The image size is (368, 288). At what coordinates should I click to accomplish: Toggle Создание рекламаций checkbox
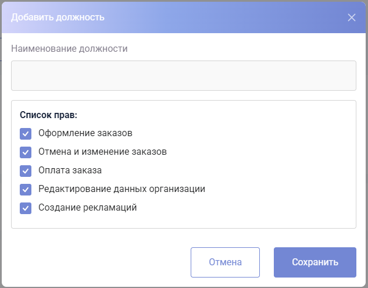[26, 208]
